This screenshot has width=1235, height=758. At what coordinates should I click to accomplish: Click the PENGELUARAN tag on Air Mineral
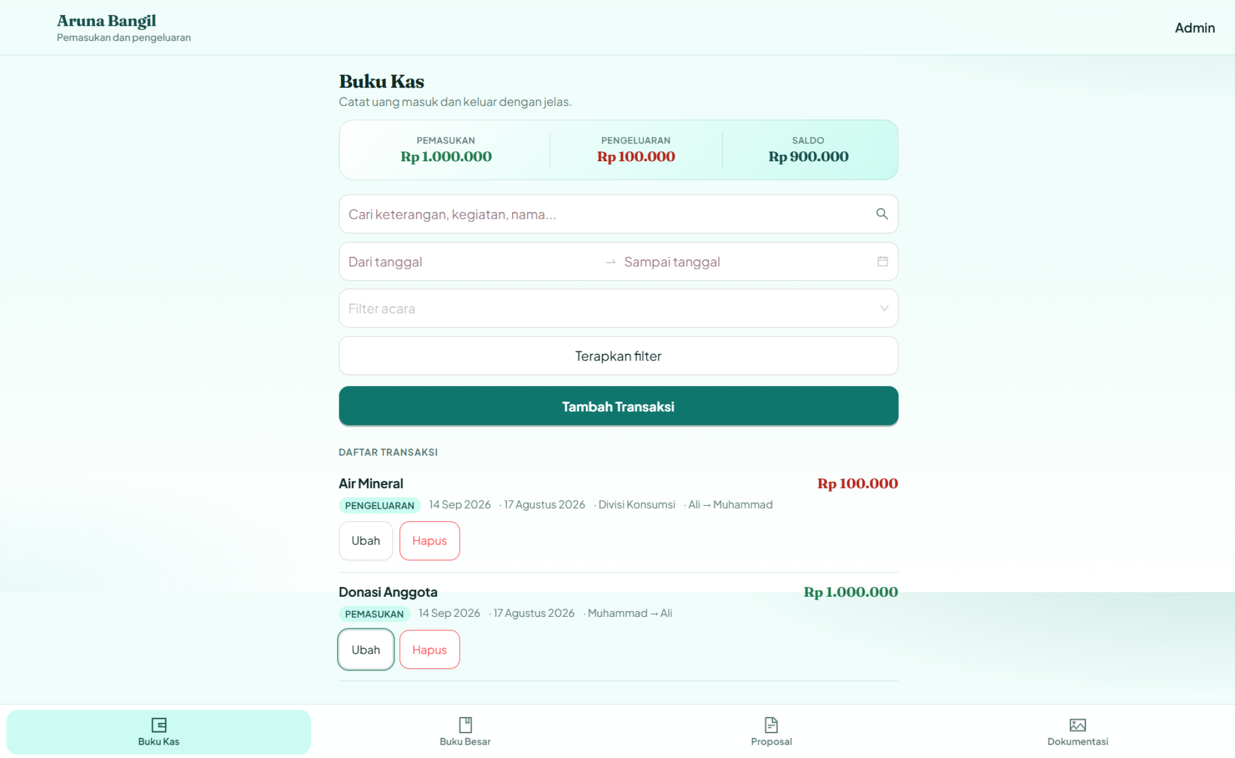(x=380, y=506)
